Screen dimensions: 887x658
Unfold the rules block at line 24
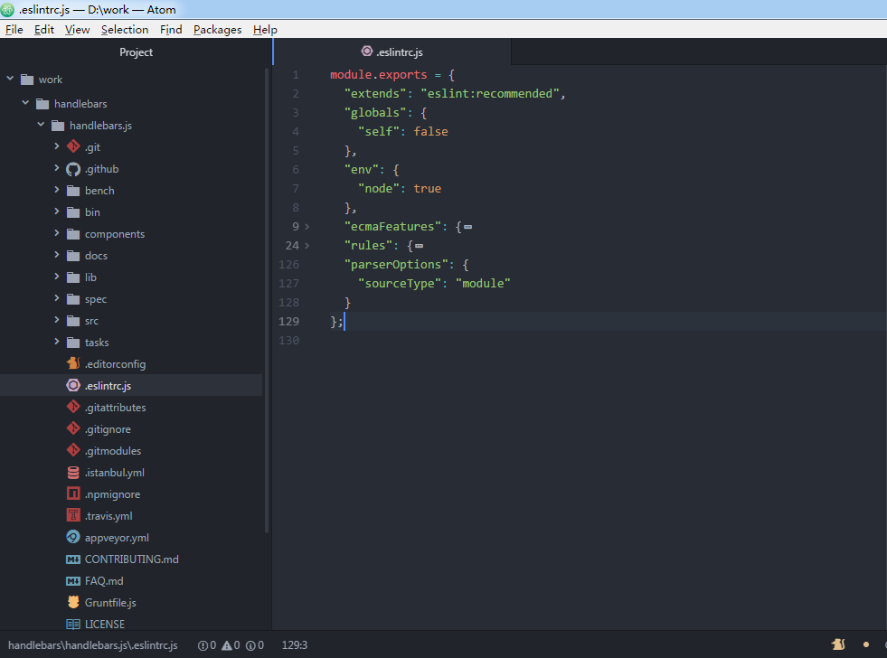click(x=307, y=245)
